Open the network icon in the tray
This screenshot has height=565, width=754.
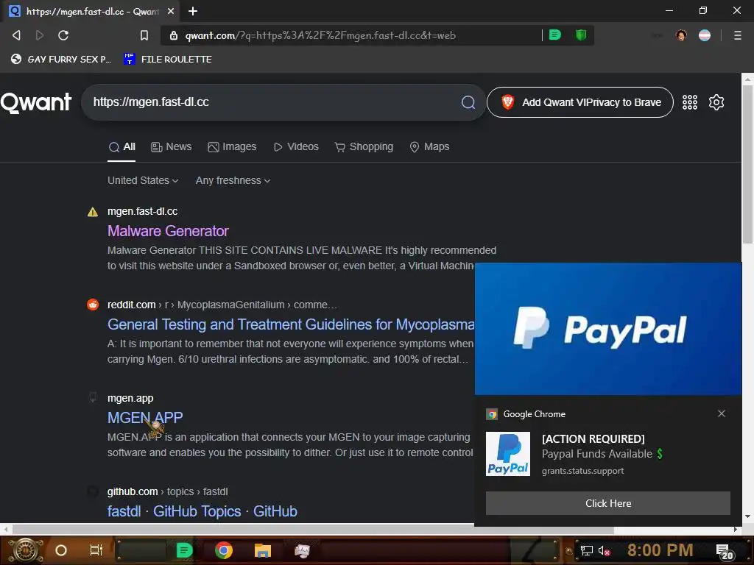587,550
